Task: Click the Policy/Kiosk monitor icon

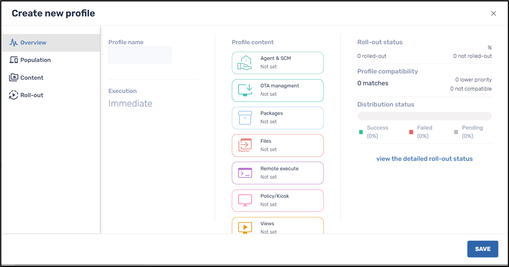Action: [x=245, y=201]
